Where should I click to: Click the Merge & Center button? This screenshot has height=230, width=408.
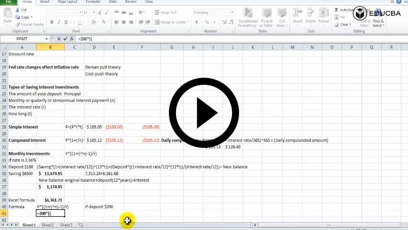pos(172,22)
